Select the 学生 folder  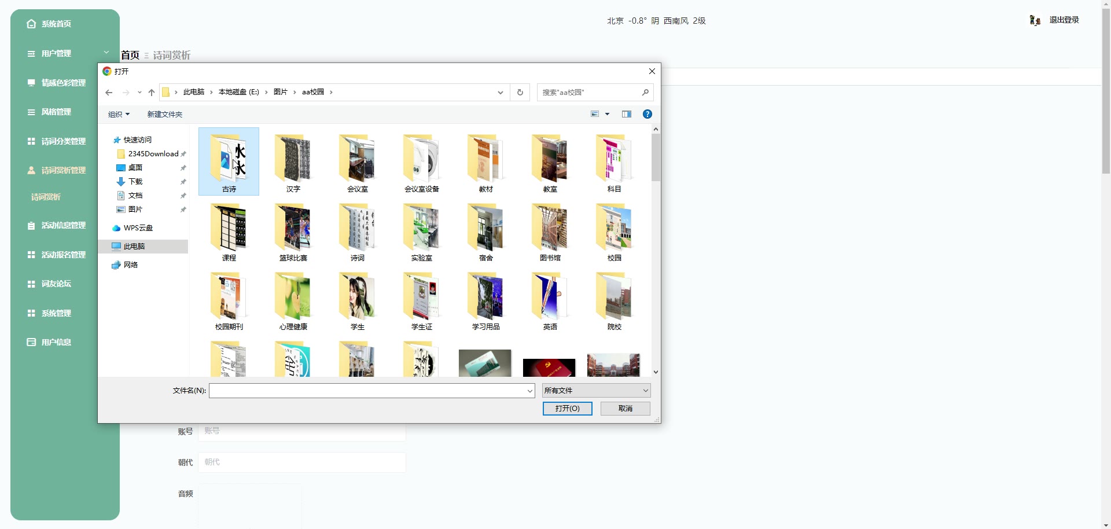[x=357, y=299]
